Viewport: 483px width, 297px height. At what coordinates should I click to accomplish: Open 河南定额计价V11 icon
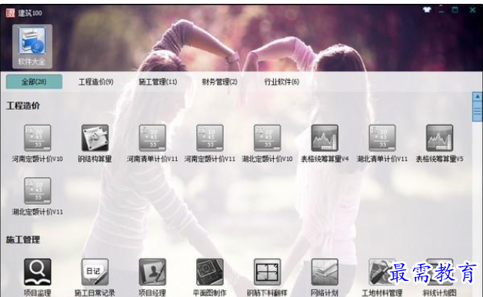tap(210, 138)
